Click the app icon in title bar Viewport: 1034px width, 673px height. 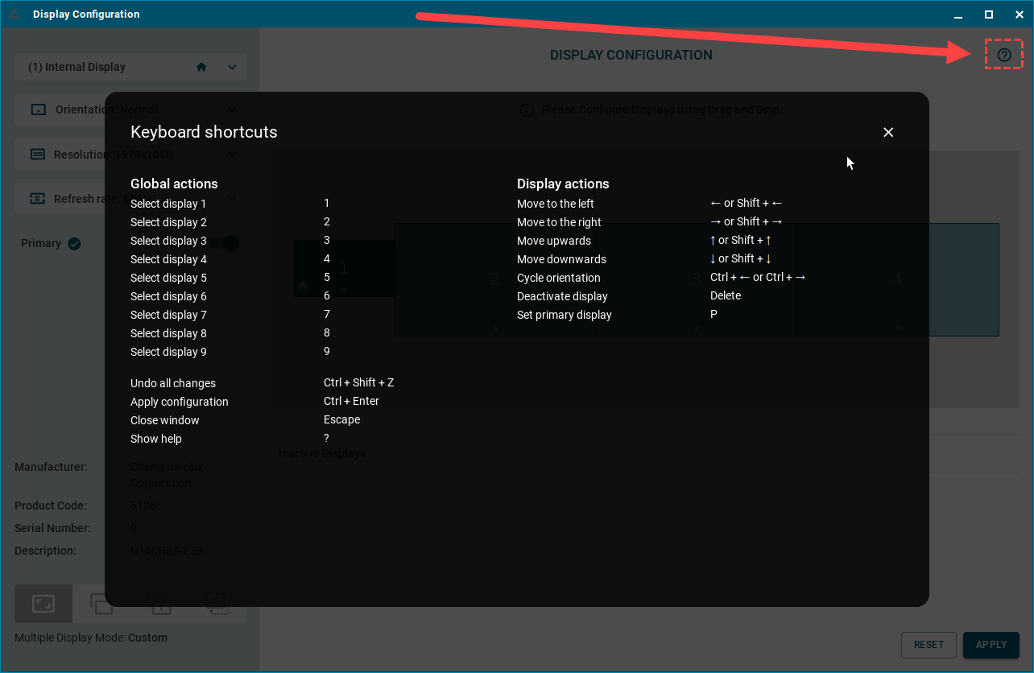14,14
